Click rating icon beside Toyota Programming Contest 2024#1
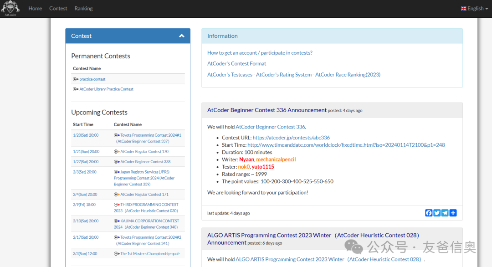The height and width of the screenshot is (267, 492). 117,135
